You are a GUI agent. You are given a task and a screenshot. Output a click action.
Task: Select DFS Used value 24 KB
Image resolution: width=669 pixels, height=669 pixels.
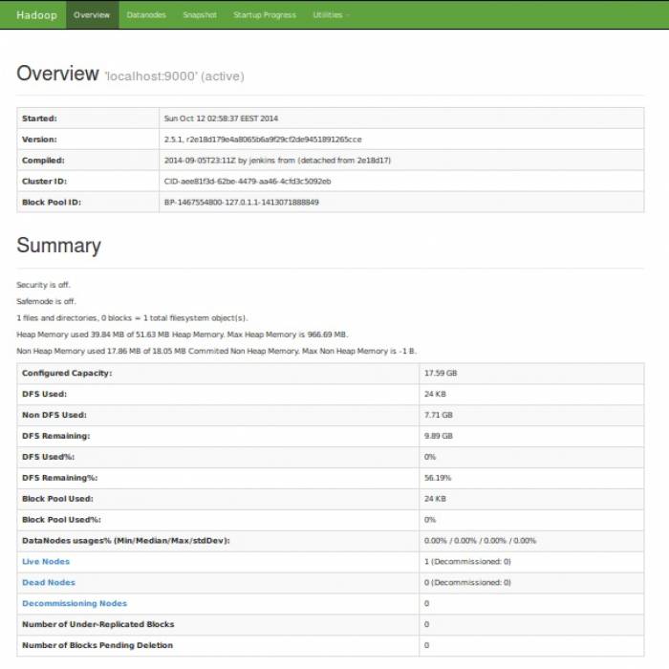point(435,394)
